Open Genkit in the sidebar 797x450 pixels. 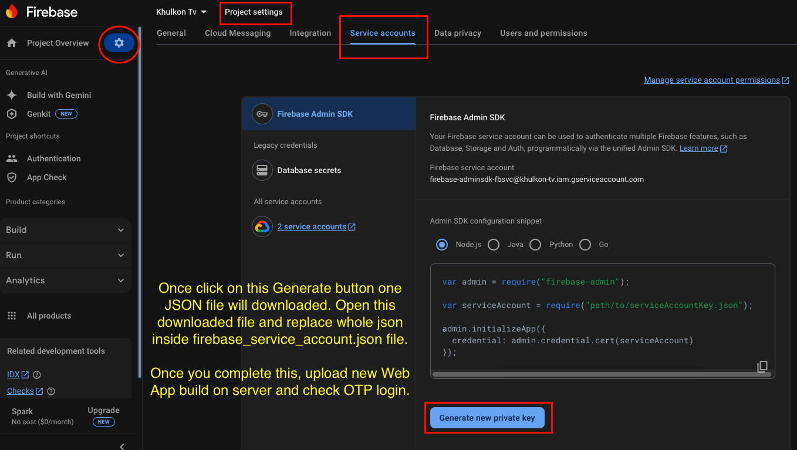pyautogui.click(x=39, y=114)
